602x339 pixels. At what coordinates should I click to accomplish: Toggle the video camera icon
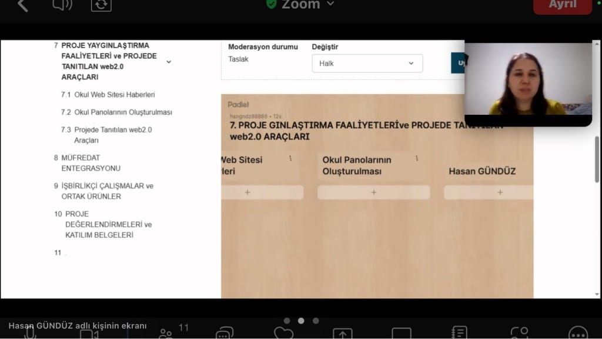click(89, 333)
